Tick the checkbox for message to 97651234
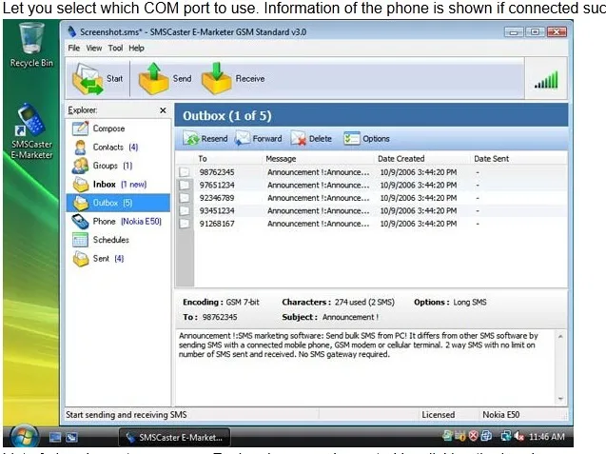Image resolution: width=606 pixels, height=454 pixels. tap(185, 186)
